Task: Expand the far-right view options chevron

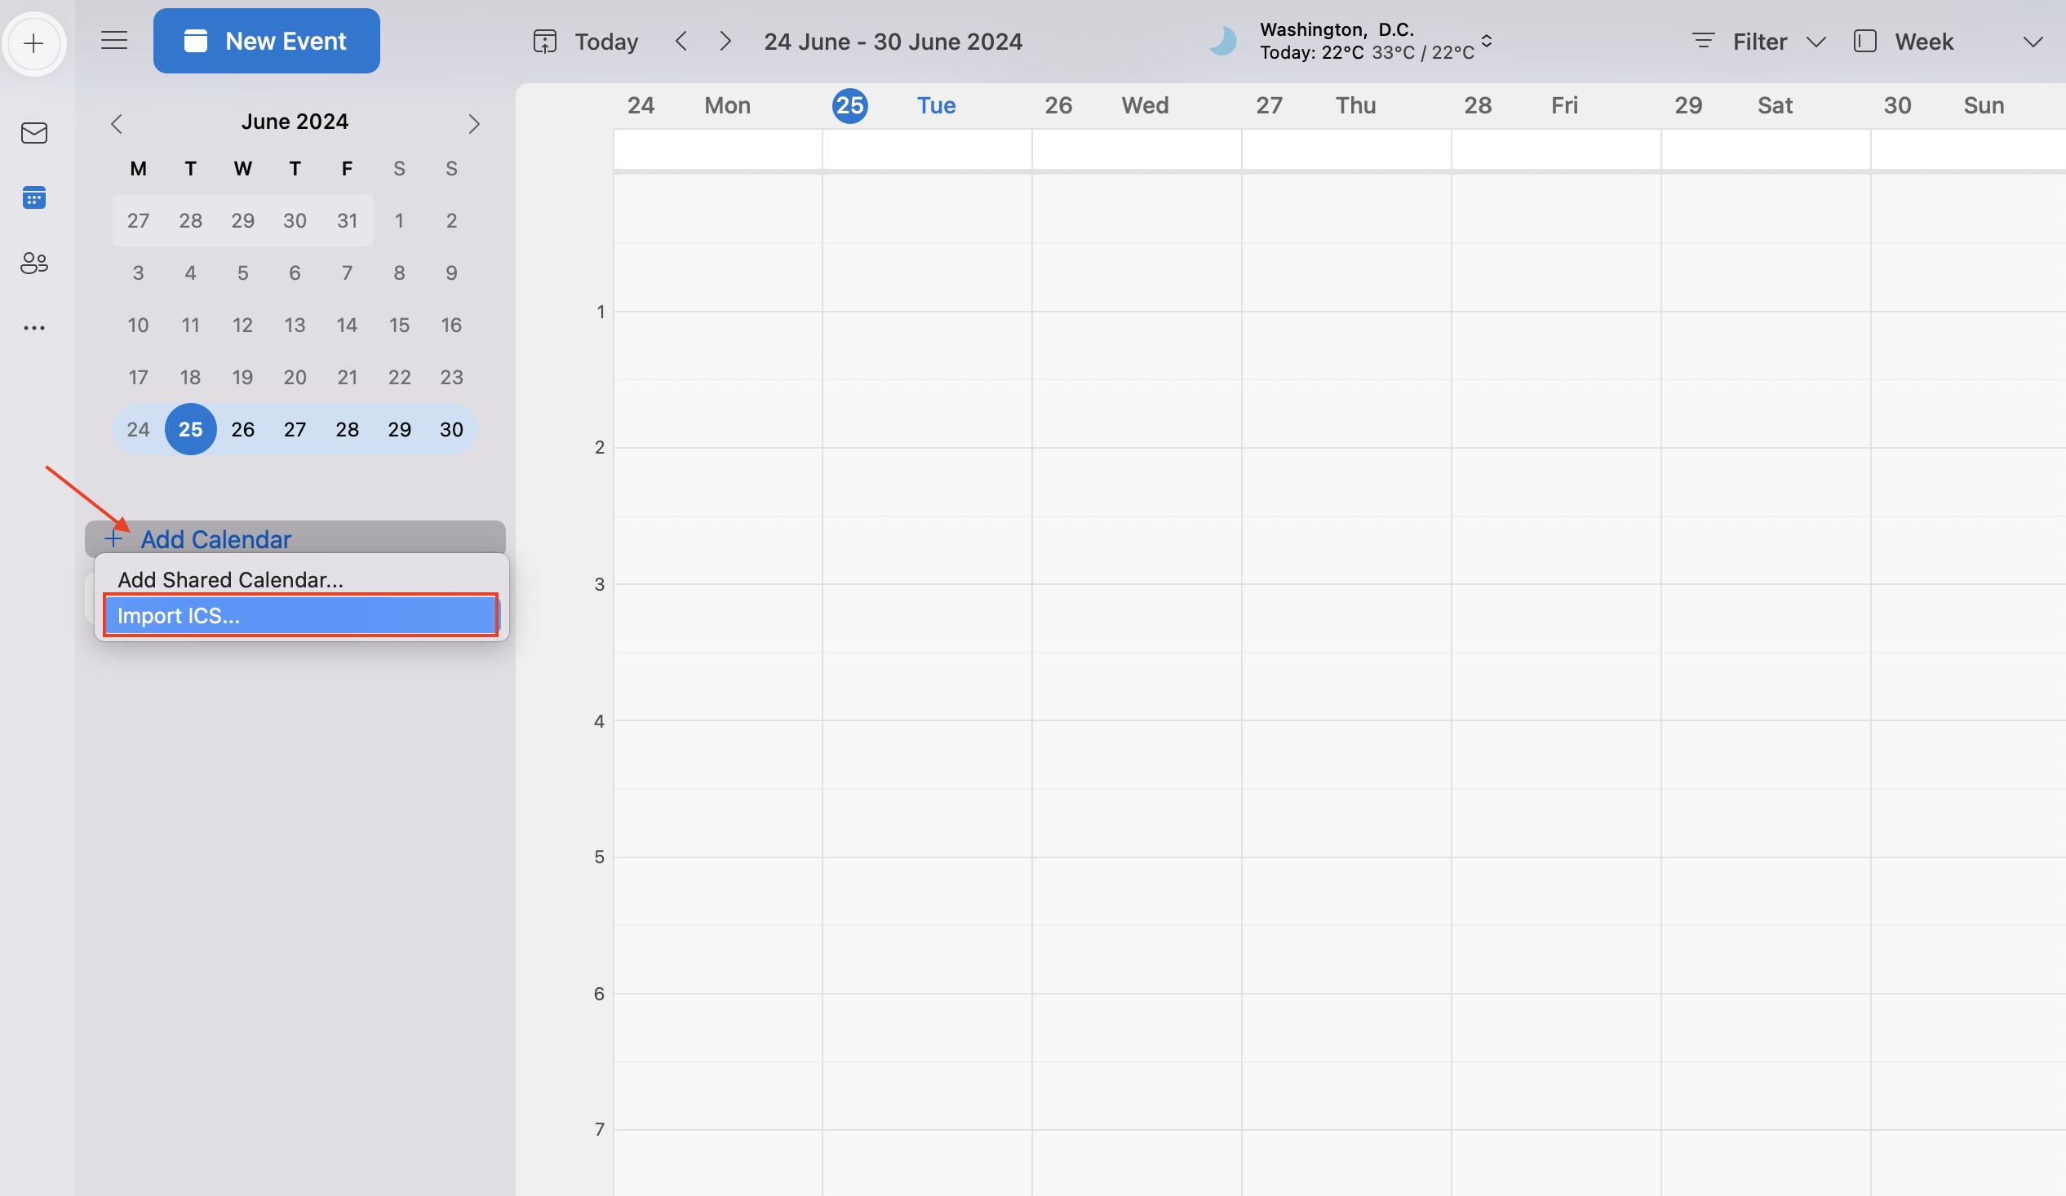Action: [2034, 42]
